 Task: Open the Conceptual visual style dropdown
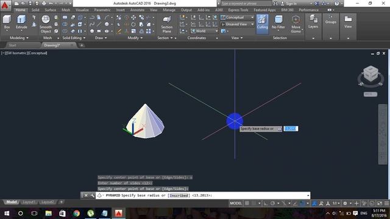coord(238,18)
